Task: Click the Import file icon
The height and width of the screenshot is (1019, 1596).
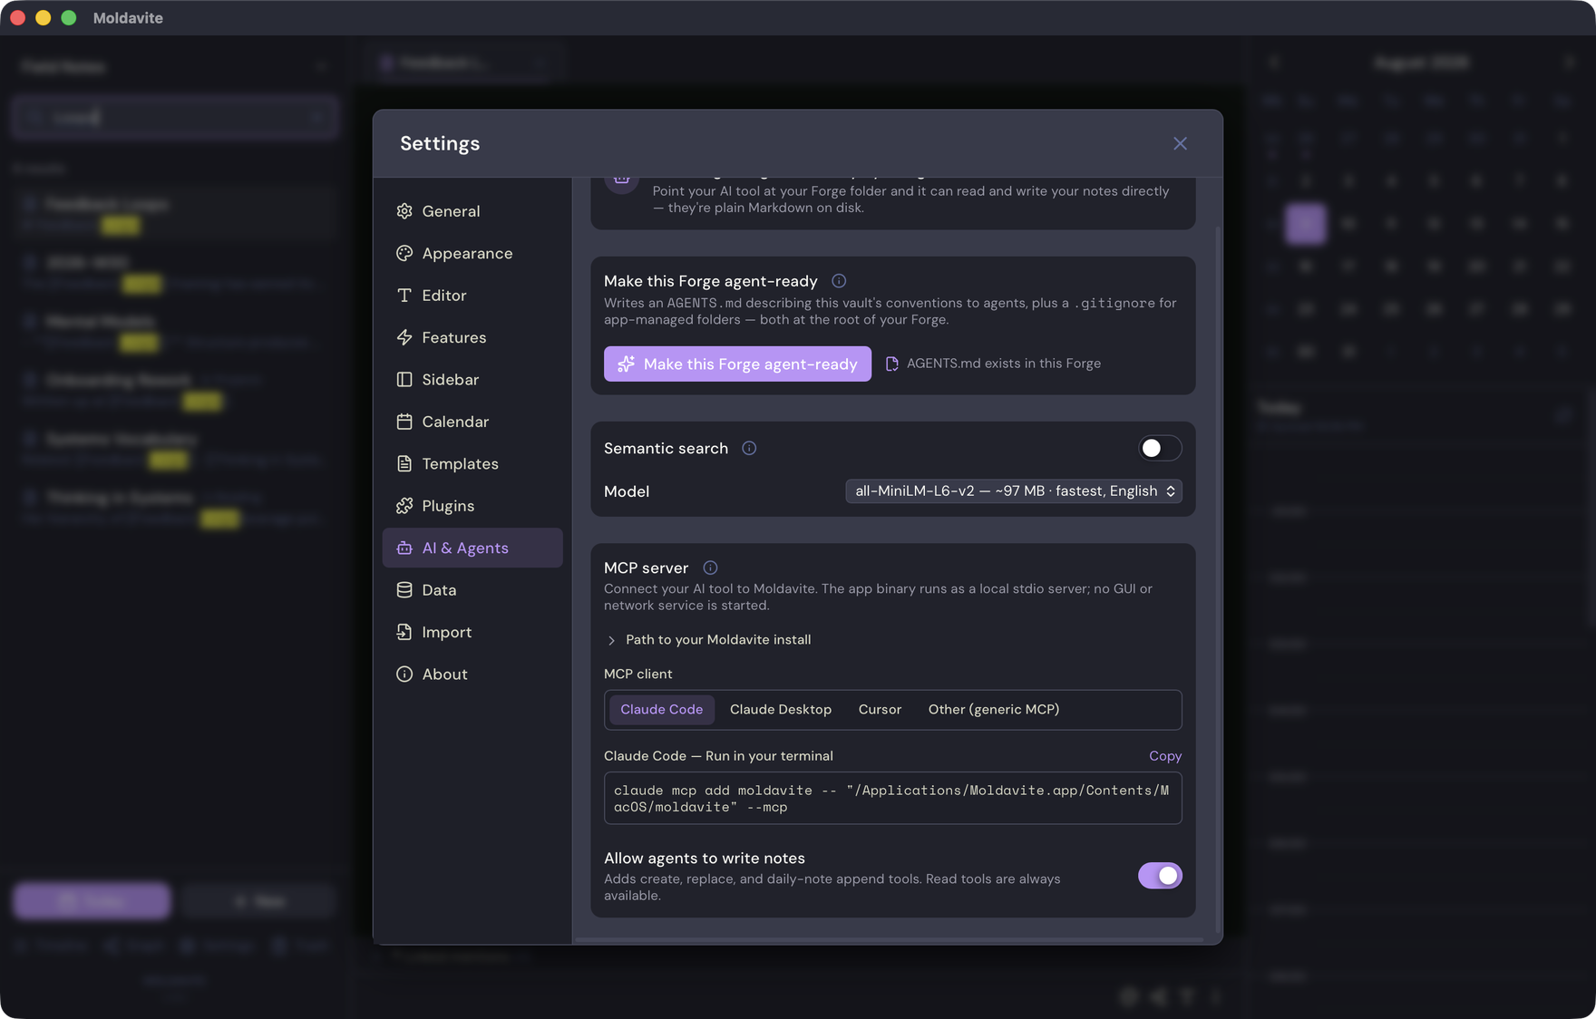Action: [x=404, y=633]
